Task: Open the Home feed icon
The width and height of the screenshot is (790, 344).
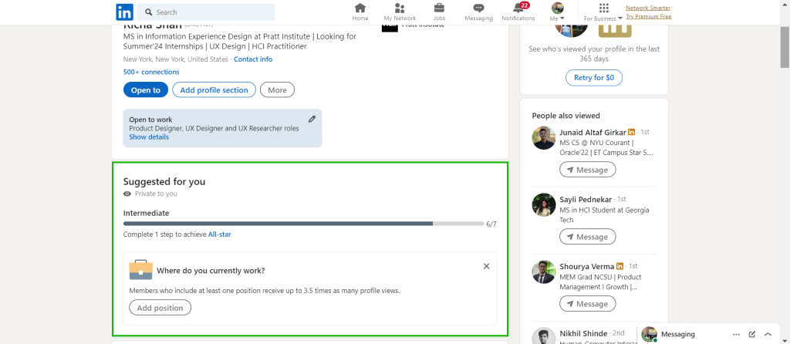Action: 360,12
